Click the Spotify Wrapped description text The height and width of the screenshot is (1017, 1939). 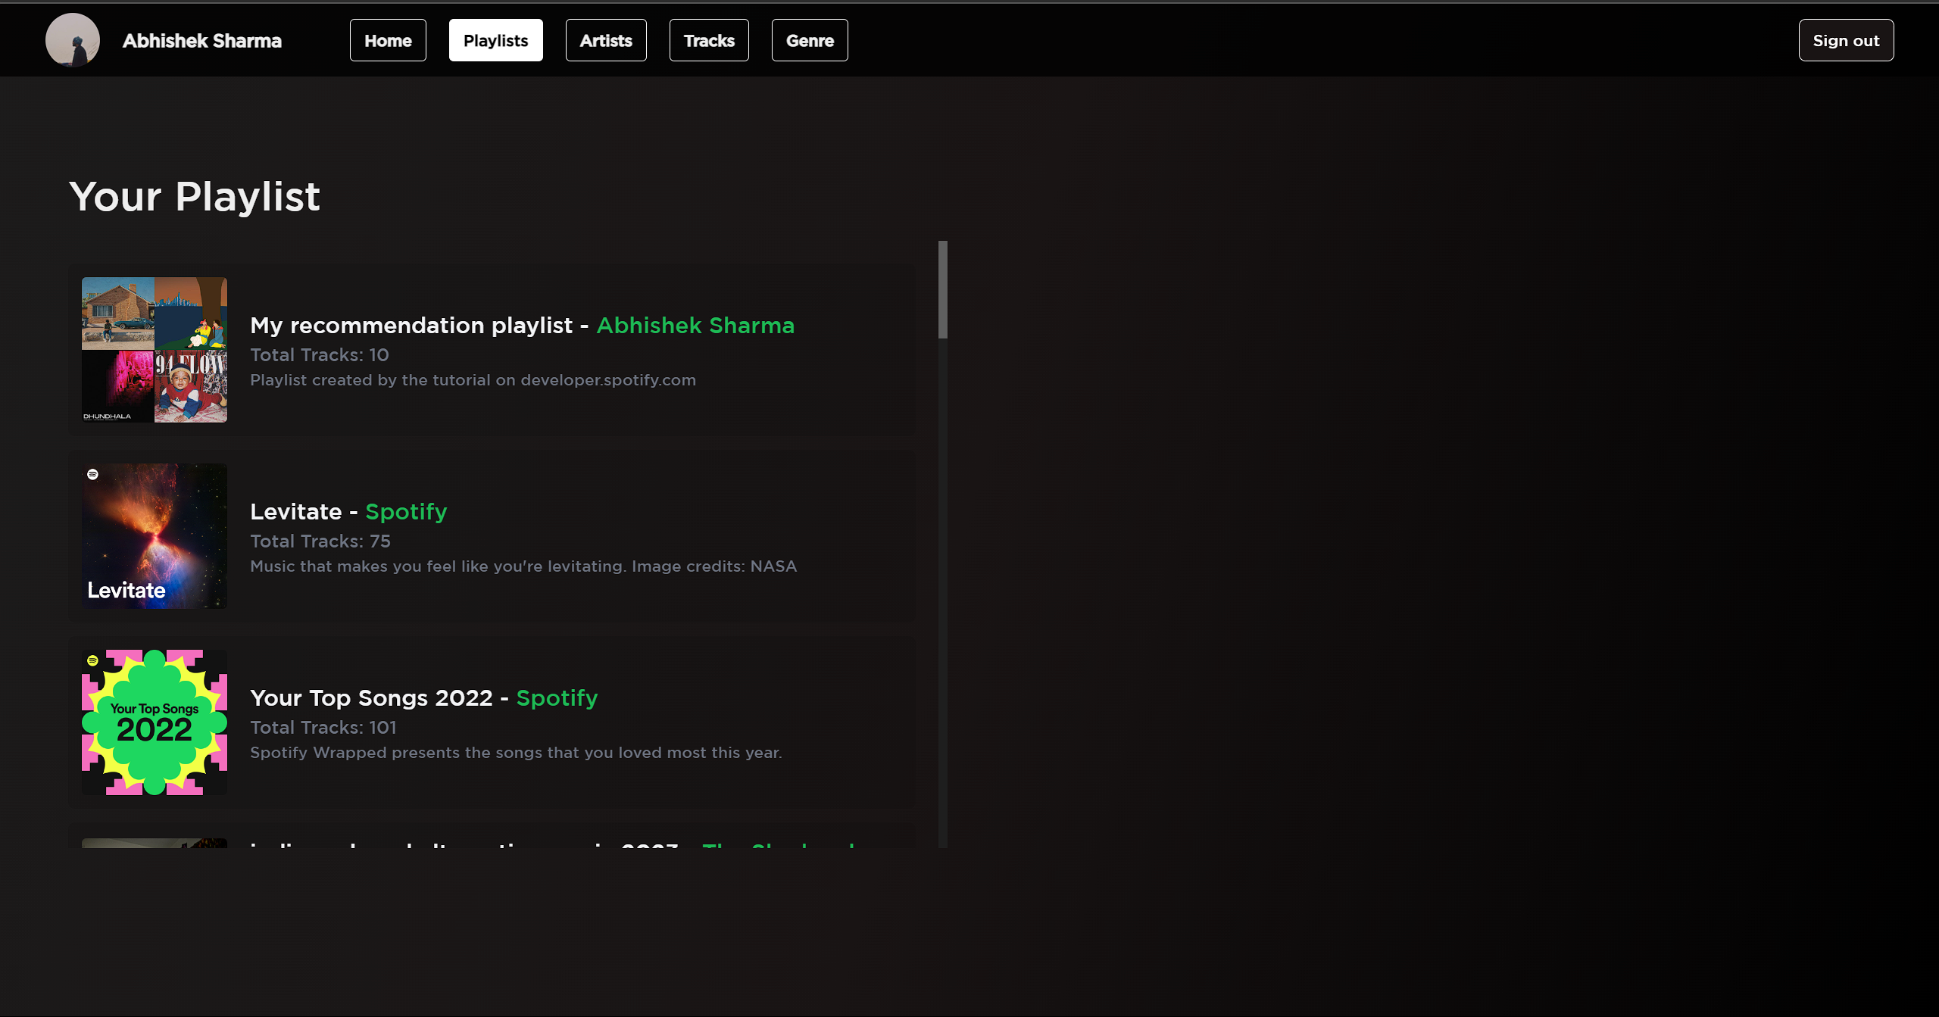516,753
